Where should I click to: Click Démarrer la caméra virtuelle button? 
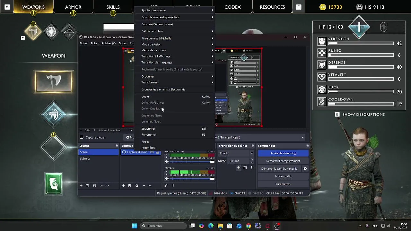point(279,169)
